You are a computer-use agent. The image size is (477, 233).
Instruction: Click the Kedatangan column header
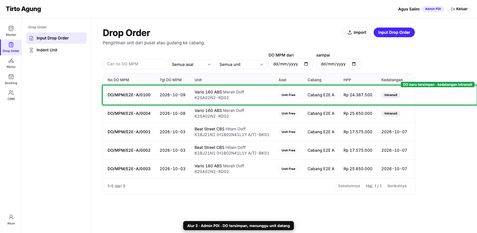(x=392, y=80)
